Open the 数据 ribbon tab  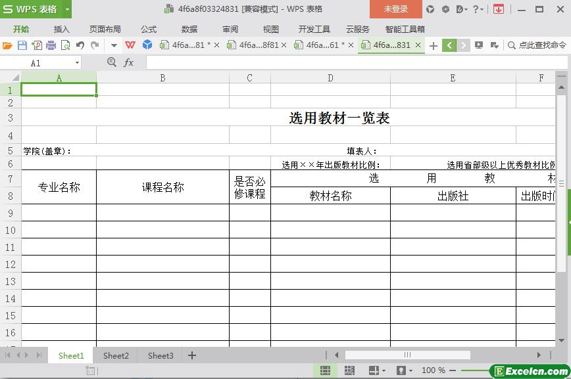[189, 29]
